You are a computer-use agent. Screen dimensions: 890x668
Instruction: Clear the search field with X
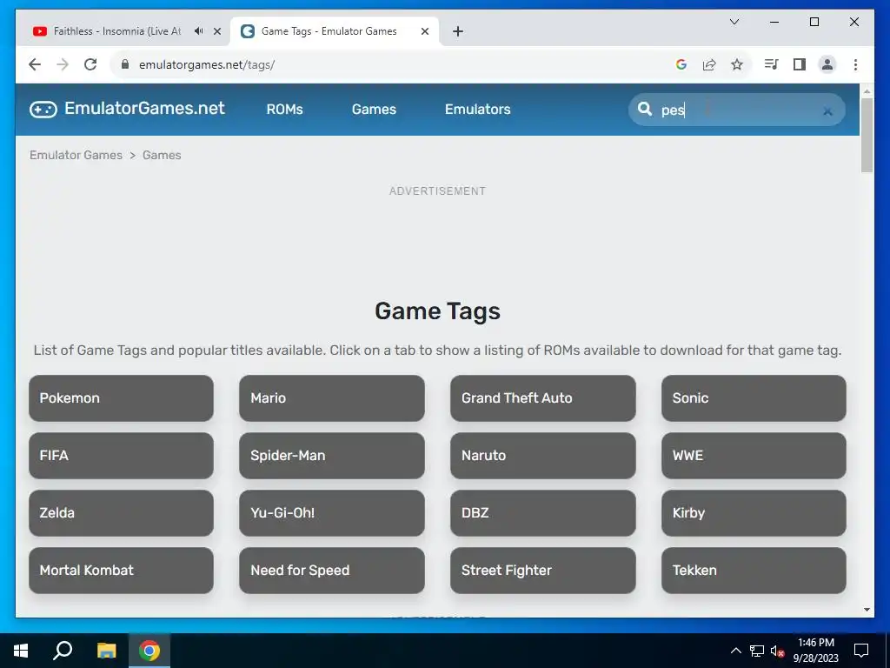[827, 111]
